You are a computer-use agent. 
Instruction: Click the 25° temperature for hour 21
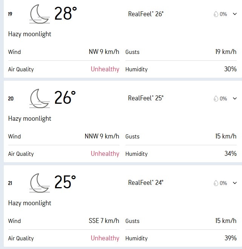[65, 183]
